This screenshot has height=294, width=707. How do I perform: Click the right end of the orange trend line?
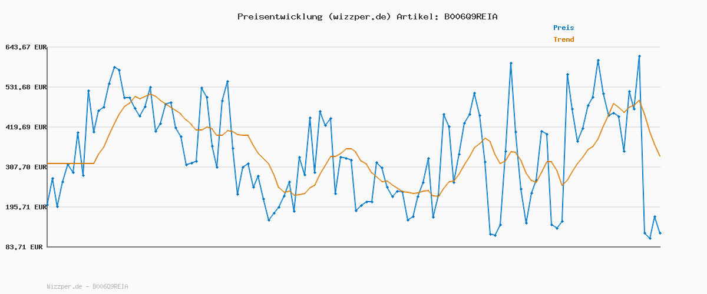660,156
